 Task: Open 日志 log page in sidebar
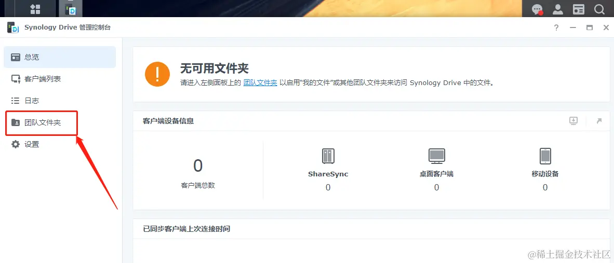60,101
